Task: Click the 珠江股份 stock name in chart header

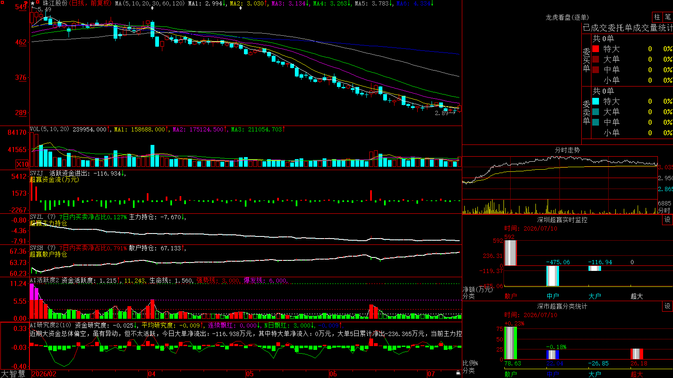Action: [55, 3]
